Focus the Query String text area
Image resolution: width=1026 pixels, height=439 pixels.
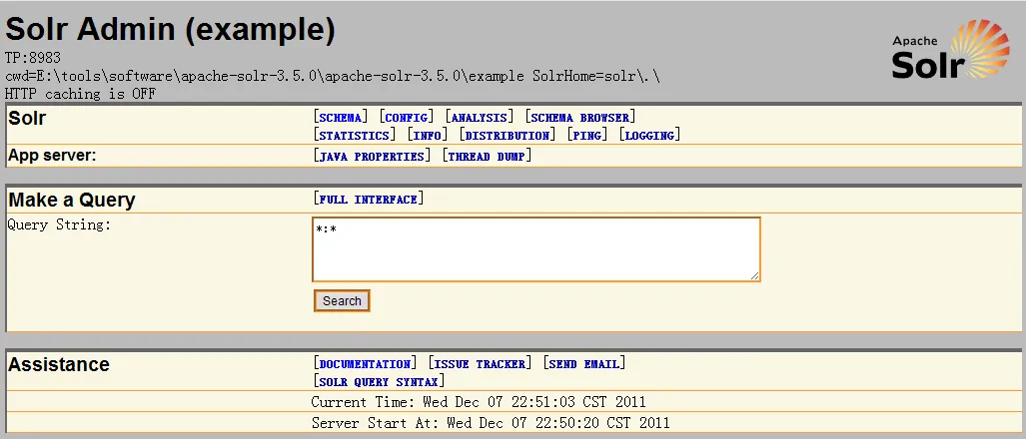pos(536,248)
